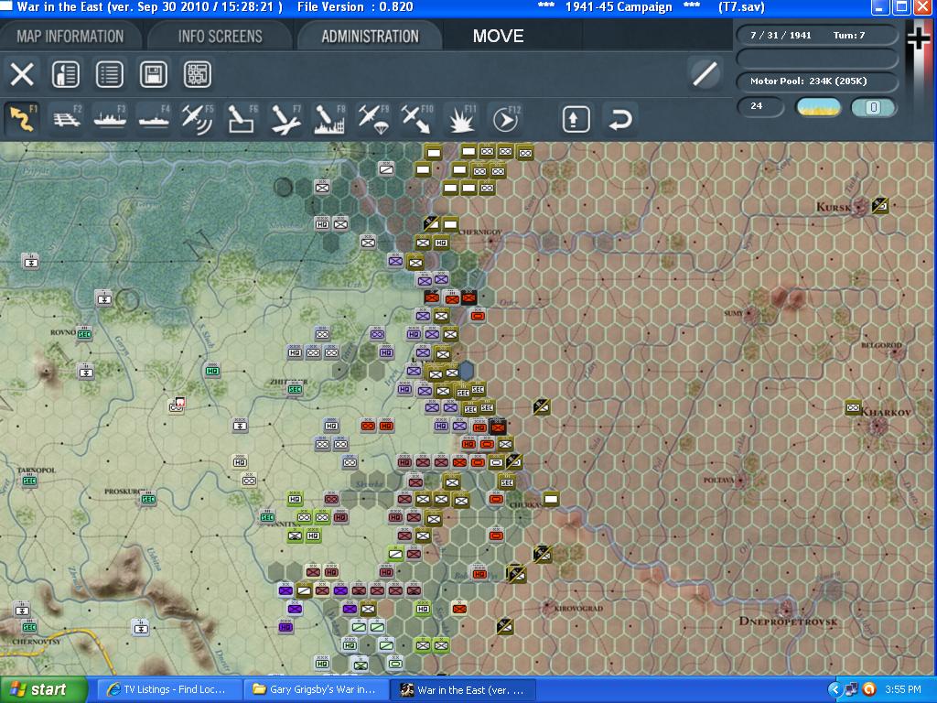Activate the F5 Air Recon mode icon
This screenshot has height=703, width=937.
[198, 118]
